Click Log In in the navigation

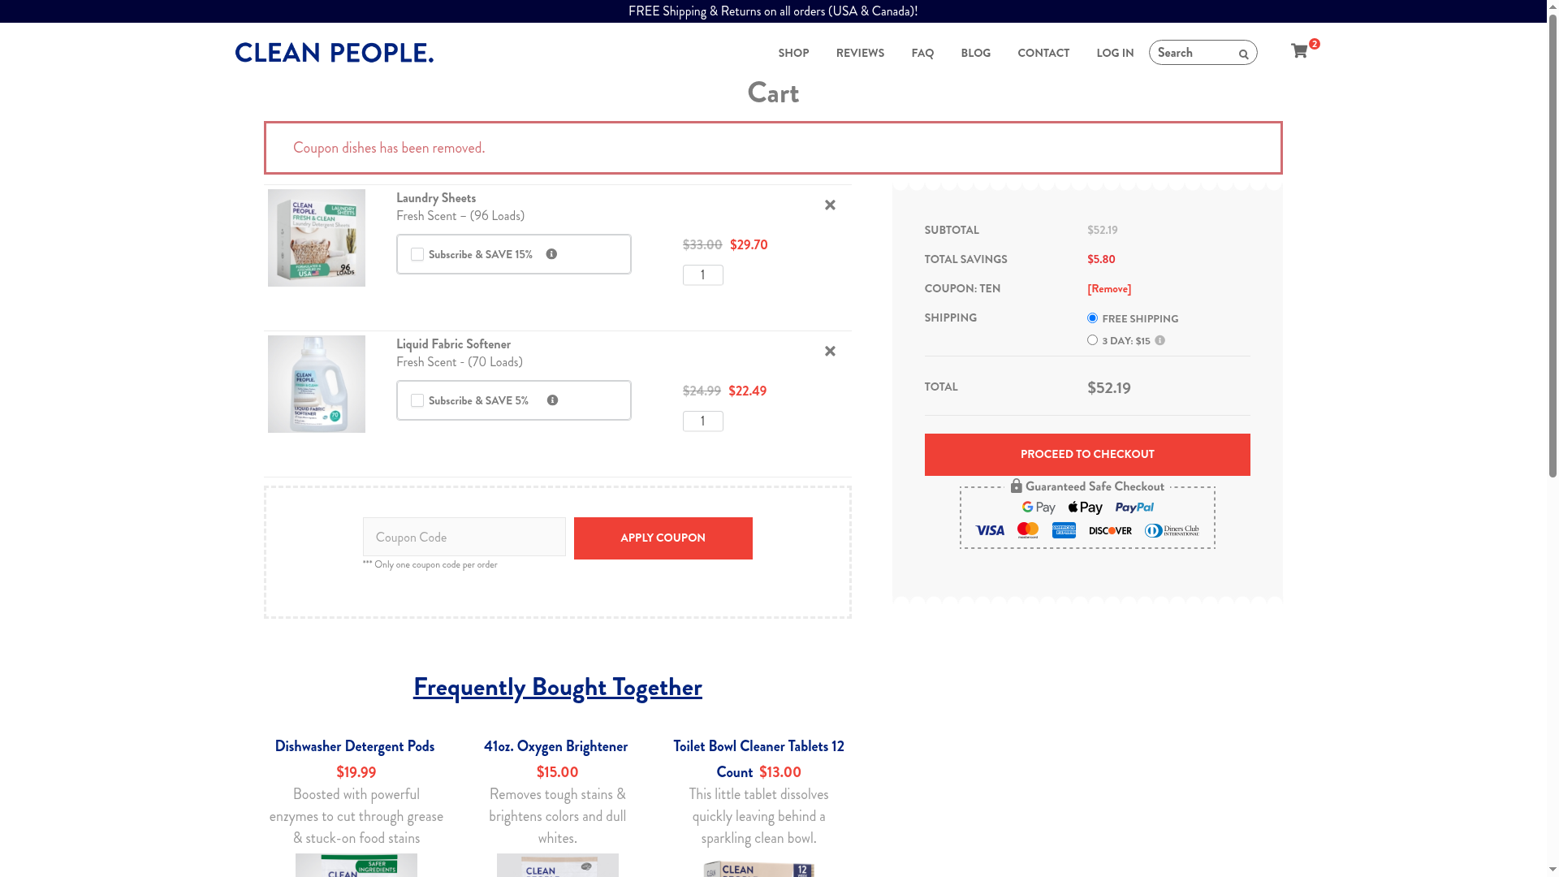(x=1115, y=53)
